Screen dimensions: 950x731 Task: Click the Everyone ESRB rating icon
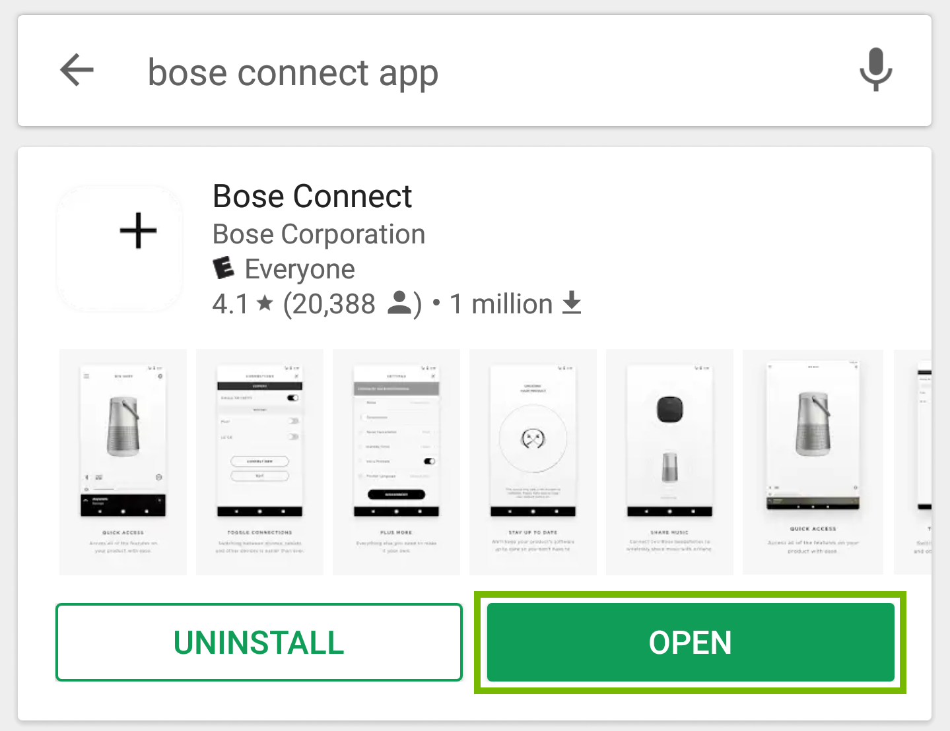(222, 268)
